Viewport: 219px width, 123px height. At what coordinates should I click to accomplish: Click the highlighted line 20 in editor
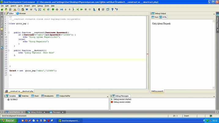tap(78, 60)
